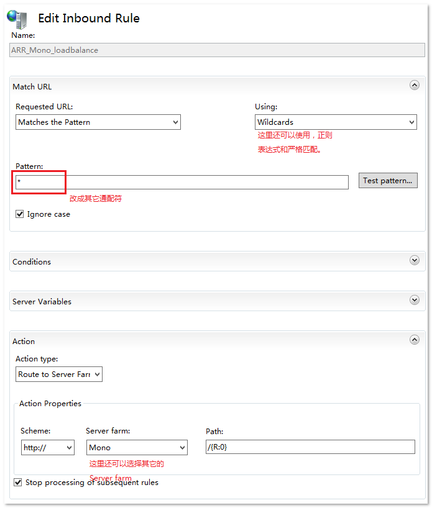
Task: Click the Match URL section header
Action: click(32, 86)
